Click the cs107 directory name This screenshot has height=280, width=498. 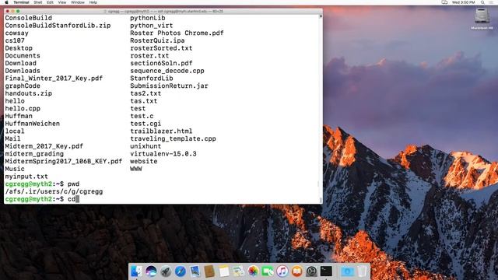[x=15, y=40]
